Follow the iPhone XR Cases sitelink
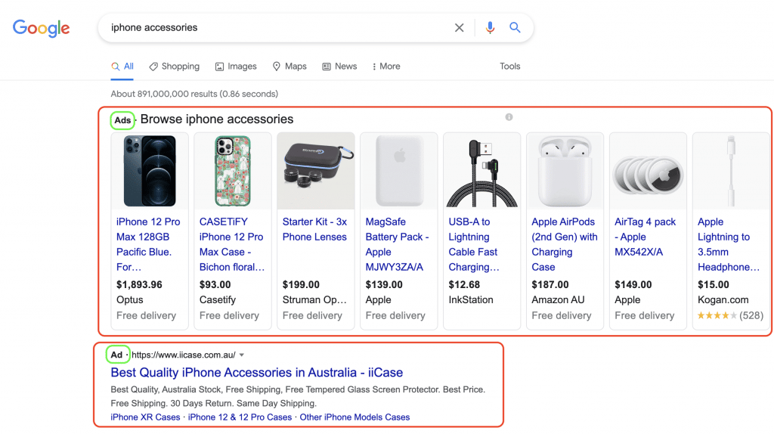The height and width of the screenshot is (434, 774). pyautogui.click(x=145, y=417)
